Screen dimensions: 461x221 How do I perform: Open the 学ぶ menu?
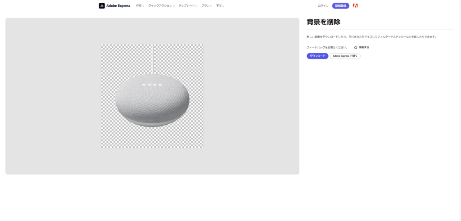point(220,6)
